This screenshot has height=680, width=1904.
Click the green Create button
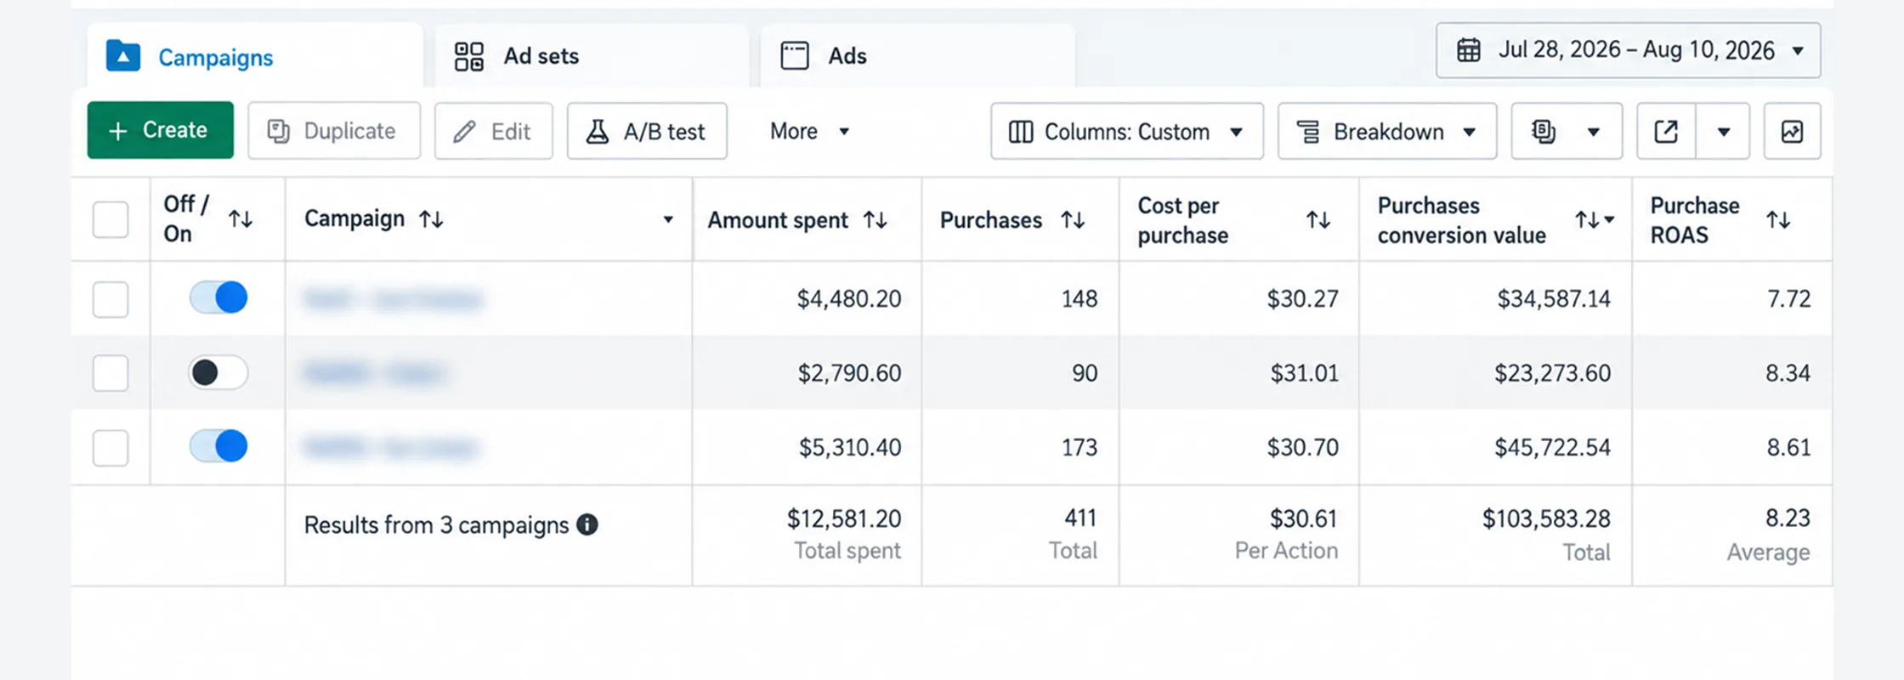click(x=160, y=130)
